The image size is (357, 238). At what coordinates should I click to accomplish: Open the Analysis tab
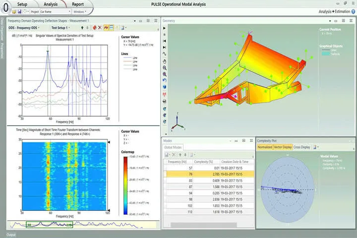pos(51,4)
